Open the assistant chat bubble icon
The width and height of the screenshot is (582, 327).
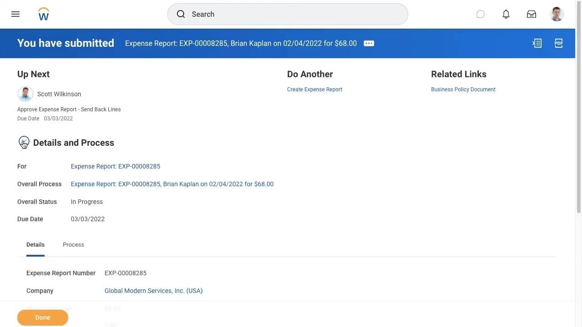pos(481,14)
